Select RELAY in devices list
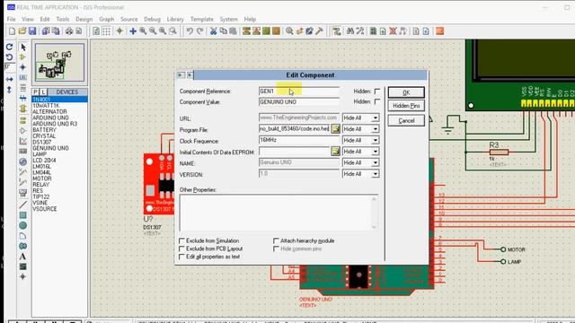 [x=40, y=185]
